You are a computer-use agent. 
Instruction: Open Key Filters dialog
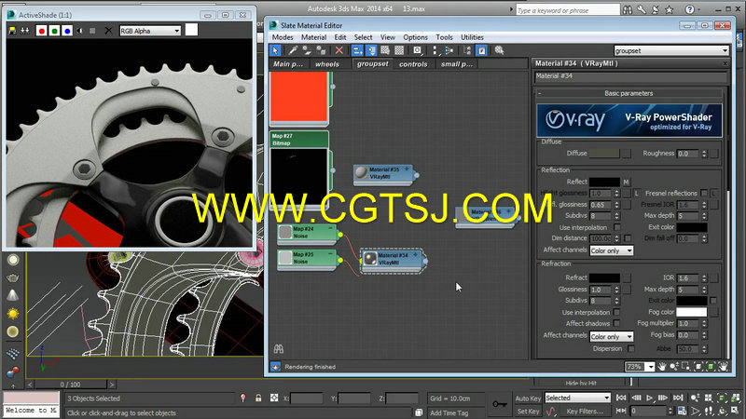[585, 412]
